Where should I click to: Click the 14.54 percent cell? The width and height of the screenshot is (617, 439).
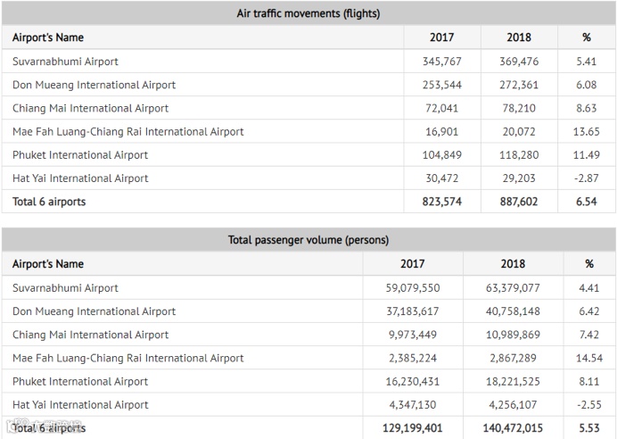(x=588, y=358)
